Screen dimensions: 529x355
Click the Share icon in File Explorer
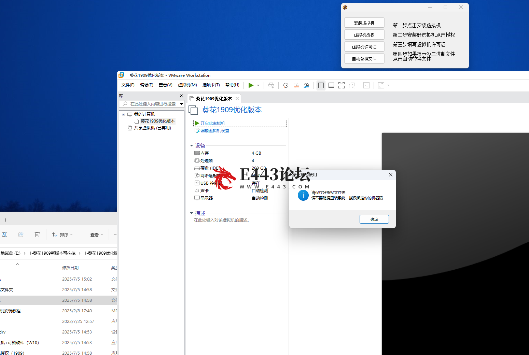[21, 235]
